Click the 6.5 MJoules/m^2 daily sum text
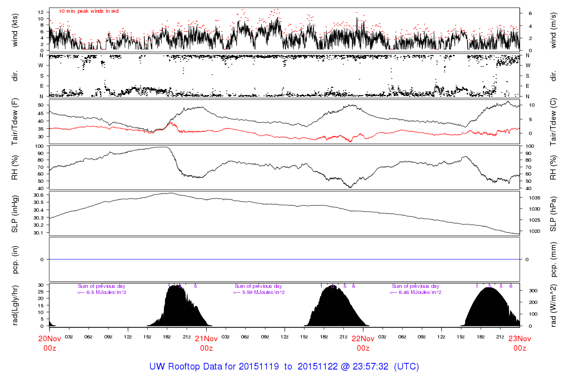 102,292
